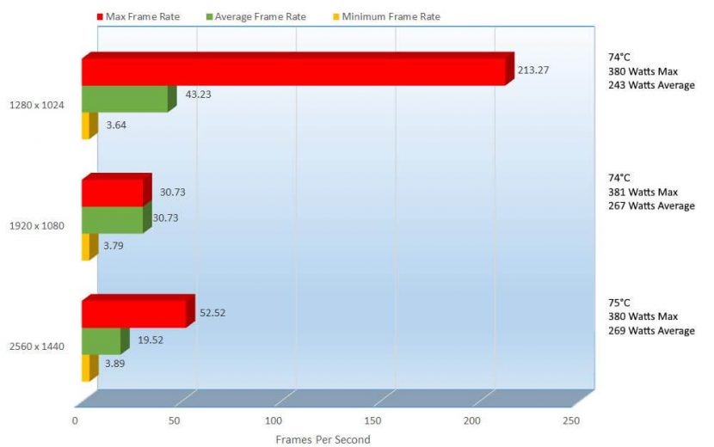
Task: Select the 3.79 data label
Action: click(113, 246)
